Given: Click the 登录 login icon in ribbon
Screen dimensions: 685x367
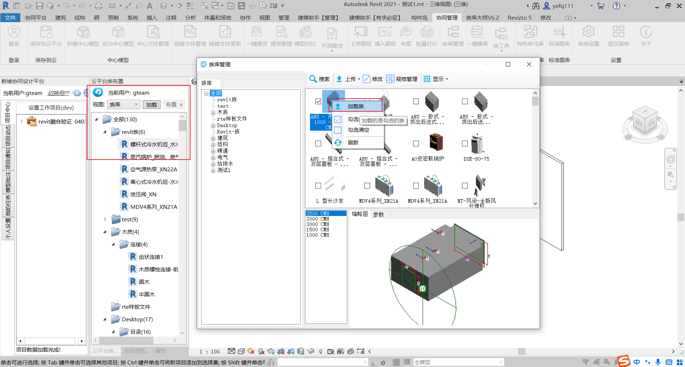Looking at the screenshot, I should pyautogui.click(x=14, y=32).
